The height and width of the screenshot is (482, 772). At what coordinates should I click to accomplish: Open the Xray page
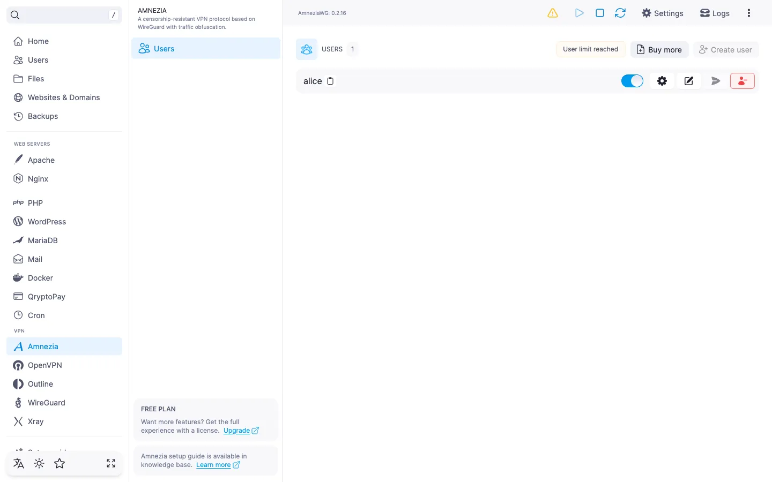pos(64,421)
